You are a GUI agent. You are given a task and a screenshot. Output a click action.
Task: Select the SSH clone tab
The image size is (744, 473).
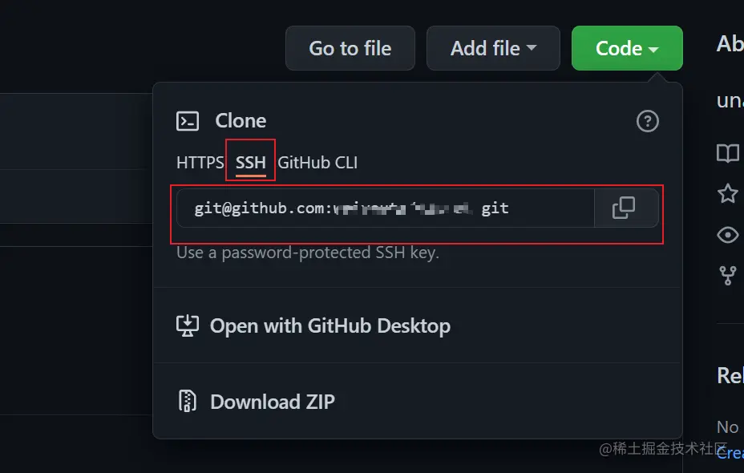(250, 163)
